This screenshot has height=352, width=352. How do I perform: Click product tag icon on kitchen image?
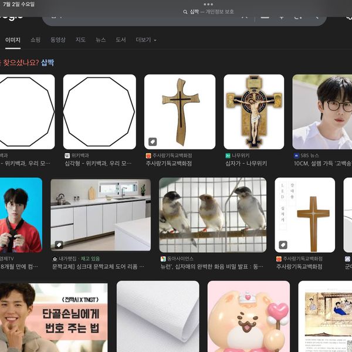59,245
